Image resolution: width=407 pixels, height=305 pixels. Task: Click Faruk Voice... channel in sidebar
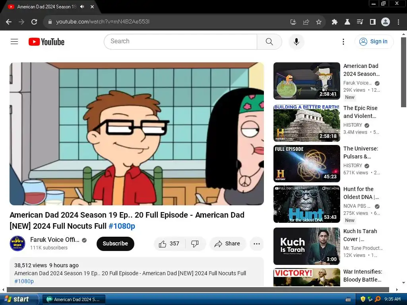(357, 83)
